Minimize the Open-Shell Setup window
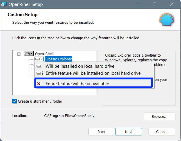Viewport: 181px width, 141px height. click(137, 4)
